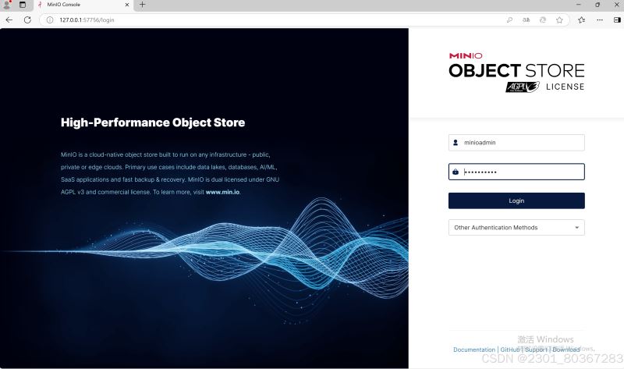Open tab actions menu icon
Screen dimensions: 624x369
tap(23, 5)
